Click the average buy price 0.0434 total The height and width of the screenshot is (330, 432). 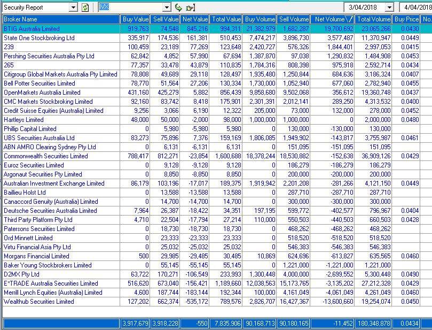click(x=410, y=324)
